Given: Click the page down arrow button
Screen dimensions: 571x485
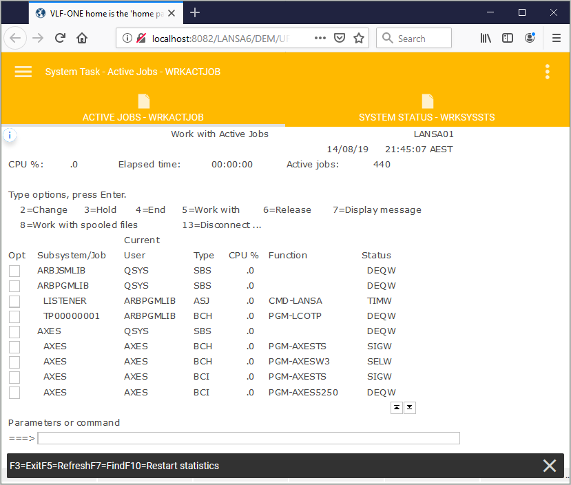Looking at the screenshot, I should 410,408.
